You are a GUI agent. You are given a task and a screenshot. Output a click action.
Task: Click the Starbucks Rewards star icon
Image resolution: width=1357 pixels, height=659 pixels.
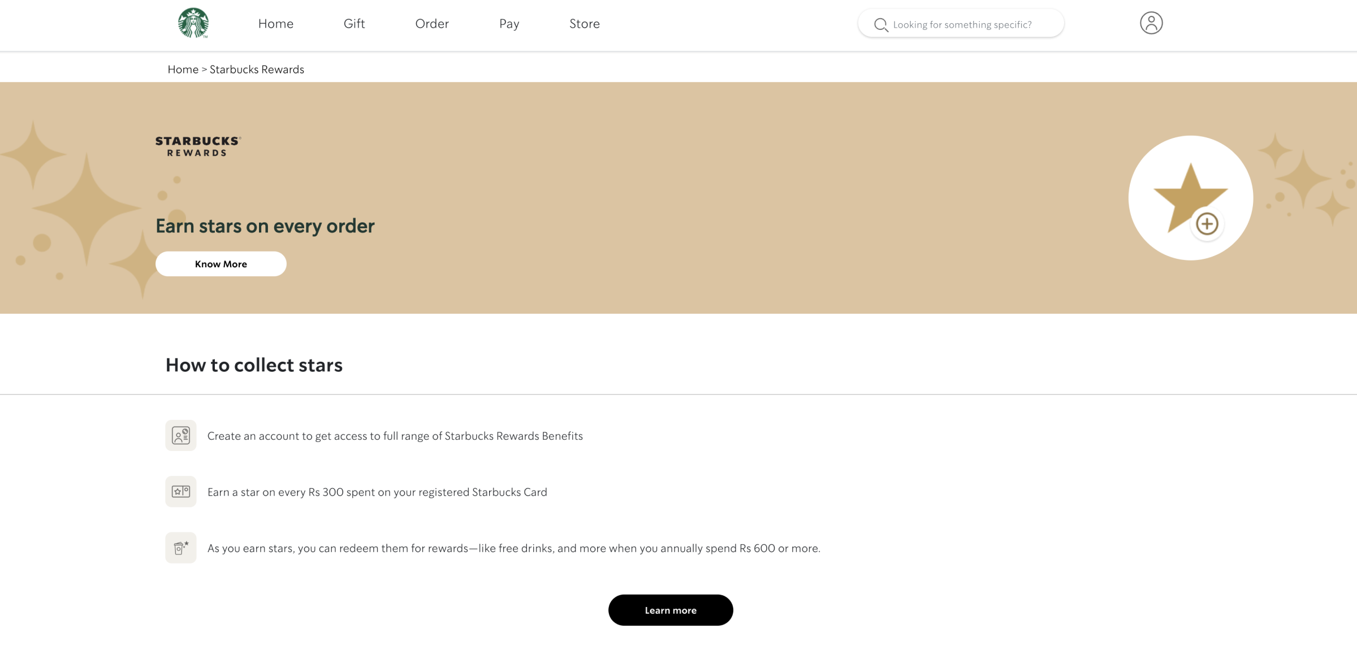1190,197
